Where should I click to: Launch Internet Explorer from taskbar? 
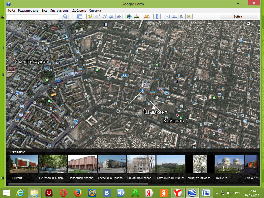20,193
